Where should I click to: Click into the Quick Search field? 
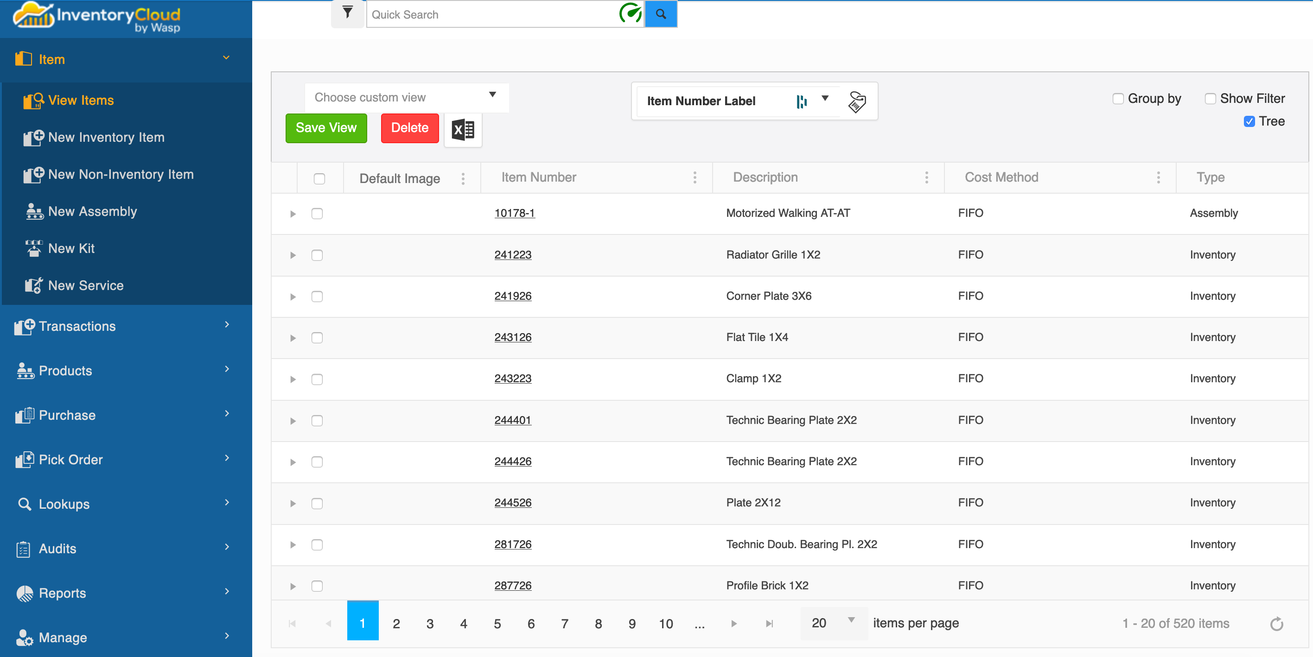pyautogui.click(x=489, y=14)
